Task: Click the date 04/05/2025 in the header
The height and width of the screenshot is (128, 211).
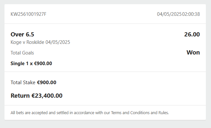Action: point(169,14)
